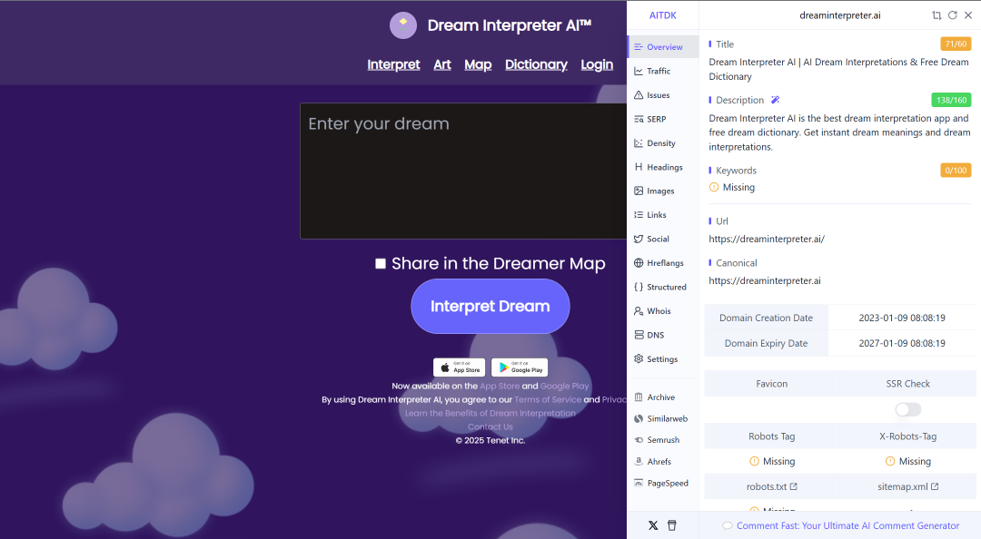This screenshot has height=539, width=981.
Task: Click the trash icon at panel bottom
Action: [x=672, y=525]
